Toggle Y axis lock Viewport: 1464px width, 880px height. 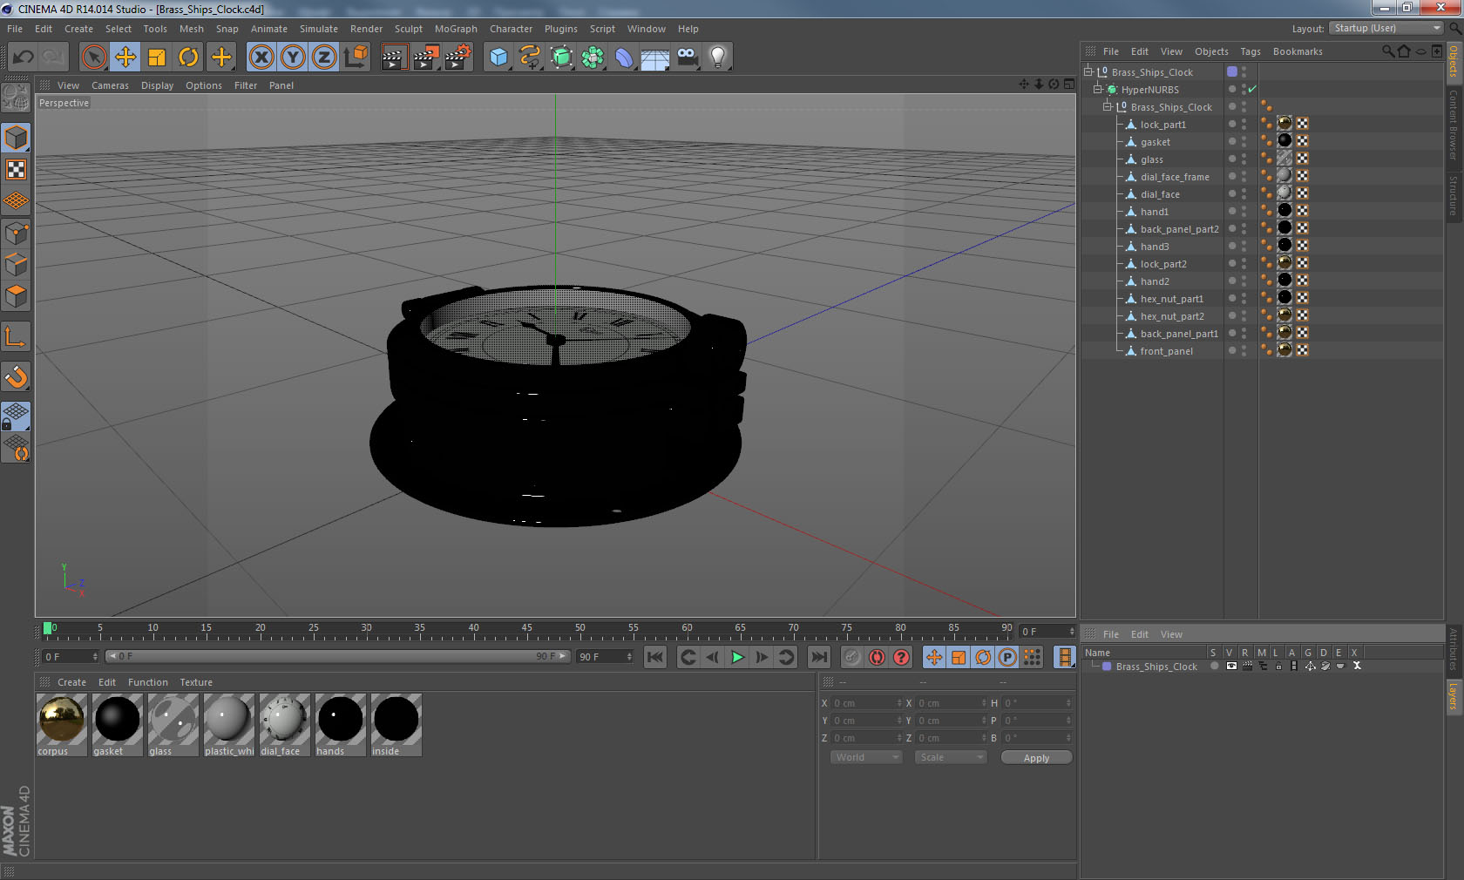click(x=293, y=58)
